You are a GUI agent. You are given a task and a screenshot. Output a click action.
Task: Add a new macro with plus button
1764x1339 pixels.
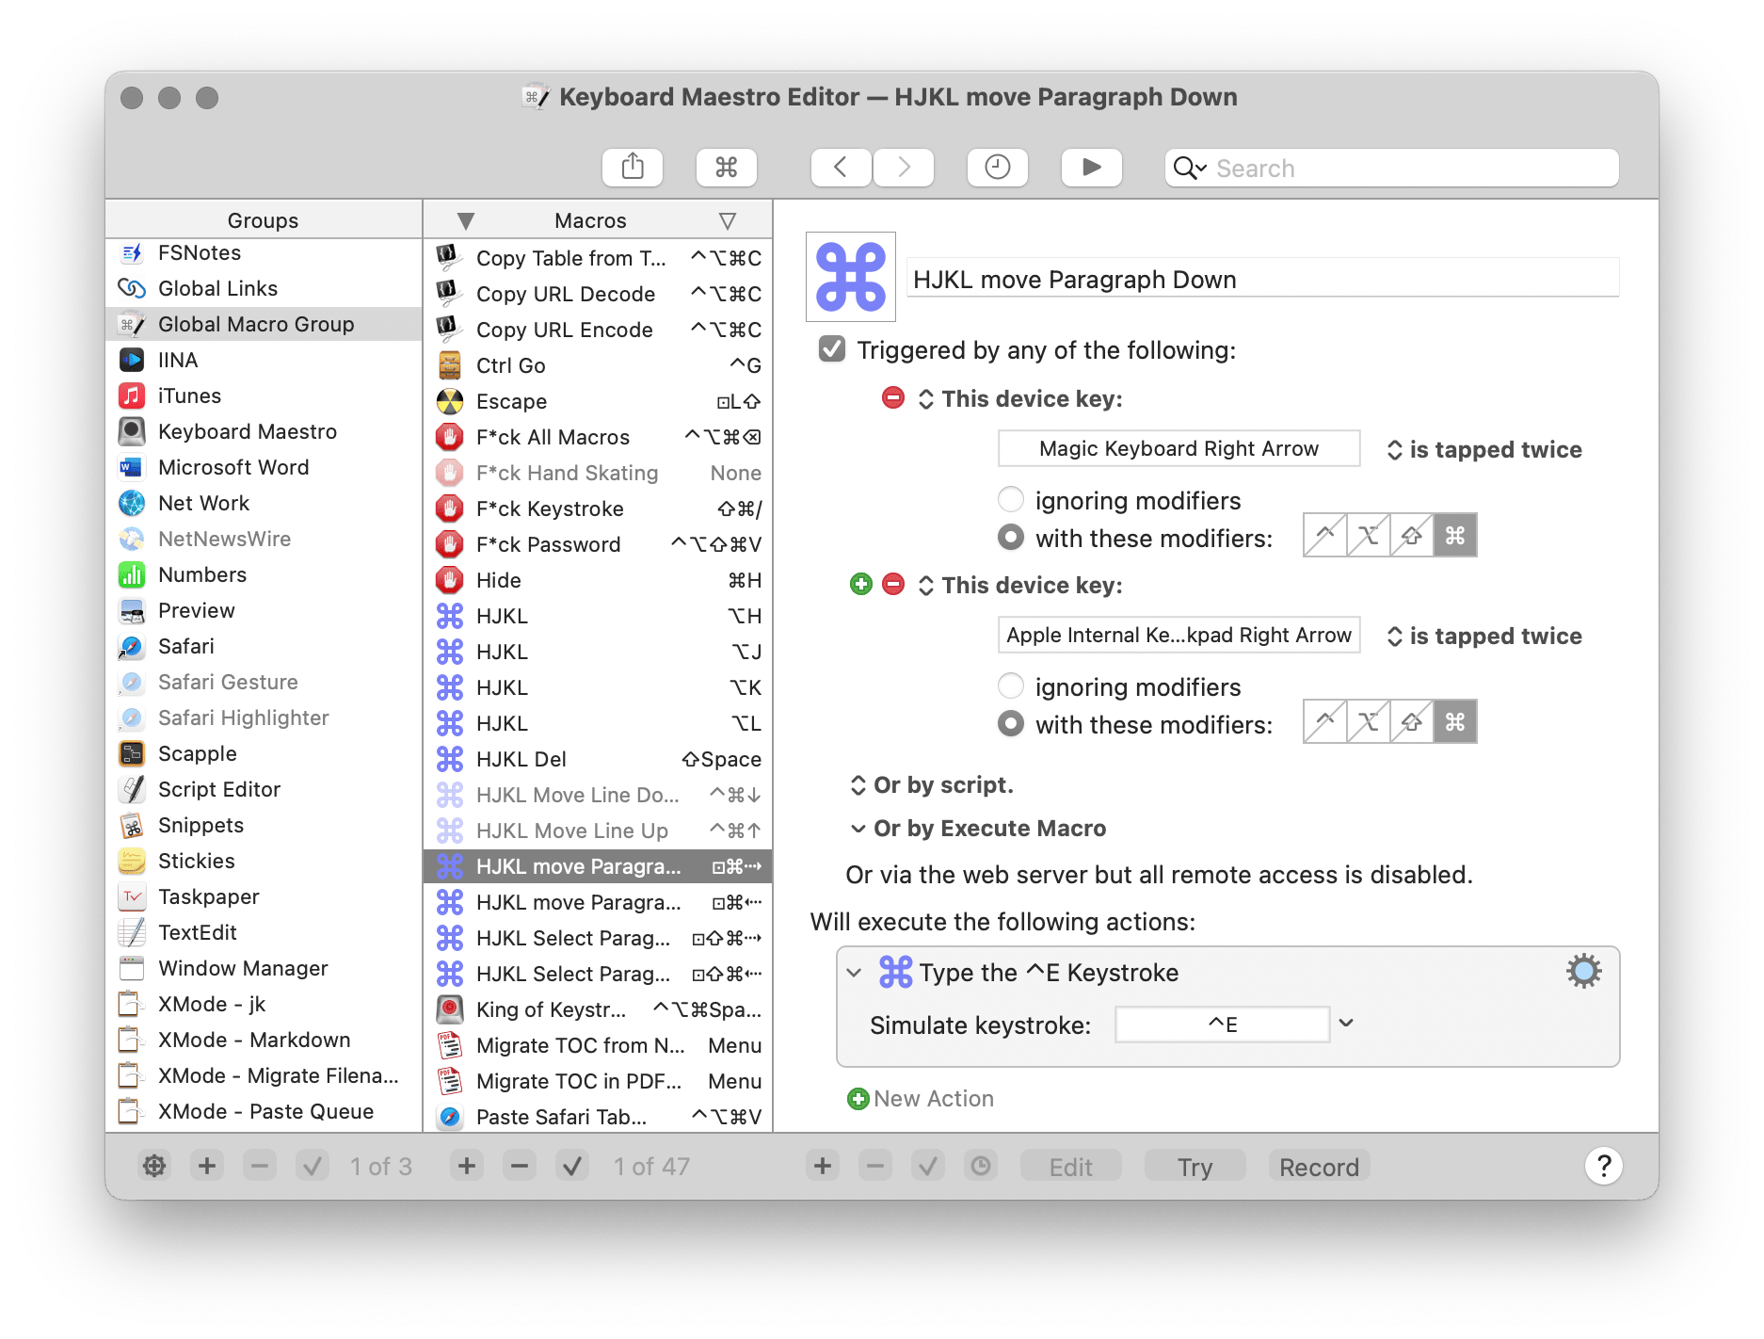tap(467, 1166)
